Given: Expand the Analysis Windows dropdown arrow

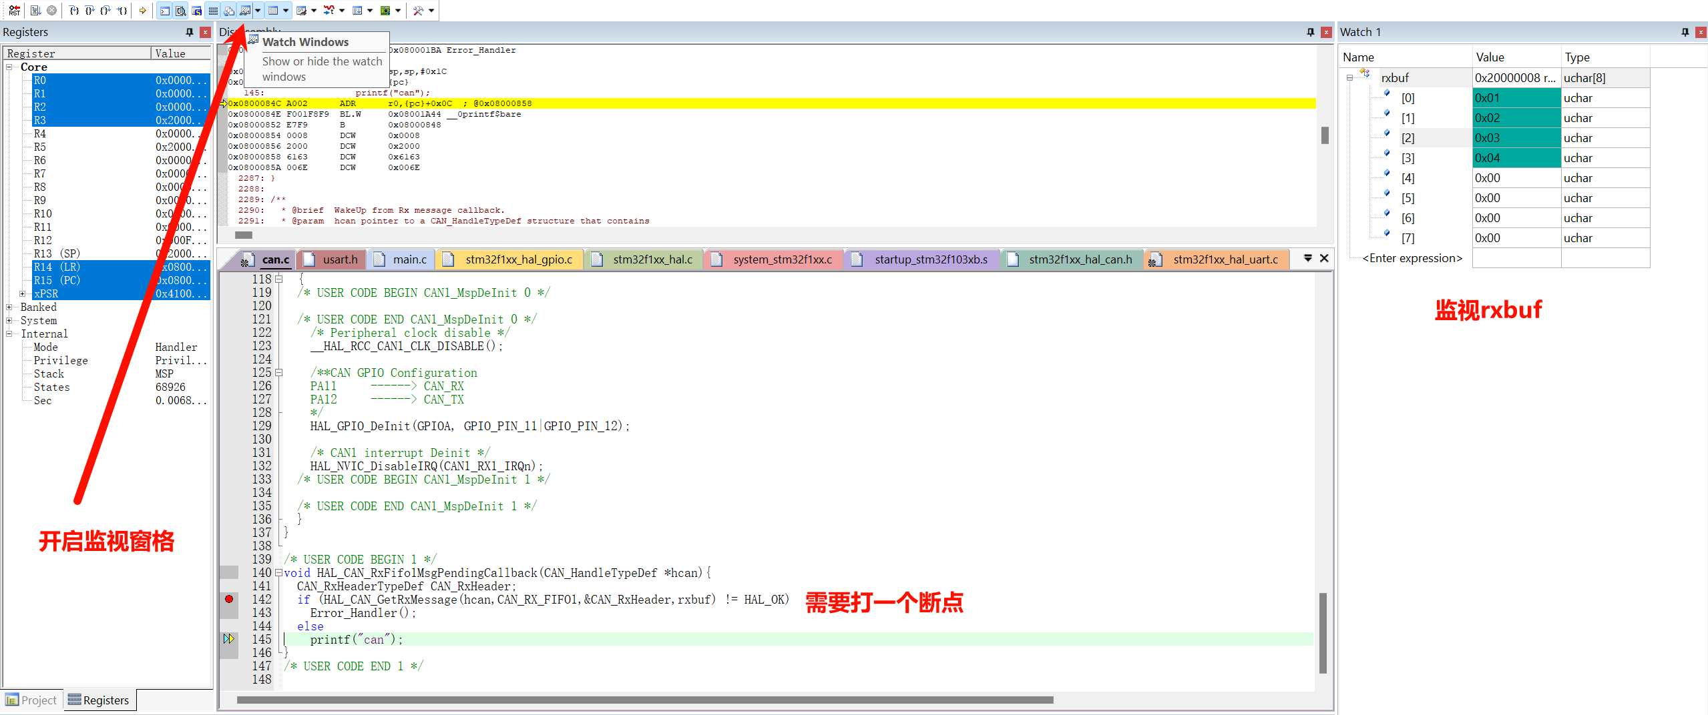Looking at the screenshot, I should click(342, 11).
